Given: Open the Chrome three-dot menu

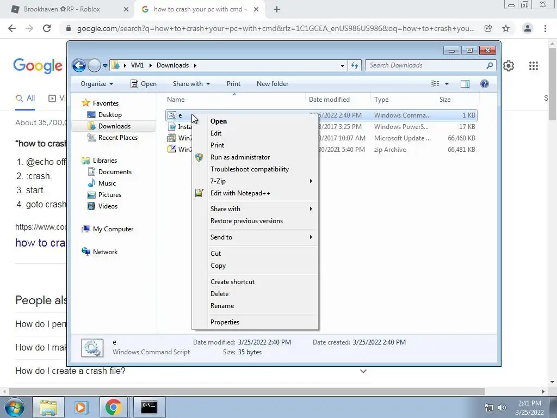Looking at the screenshot, I should [545, 28].
